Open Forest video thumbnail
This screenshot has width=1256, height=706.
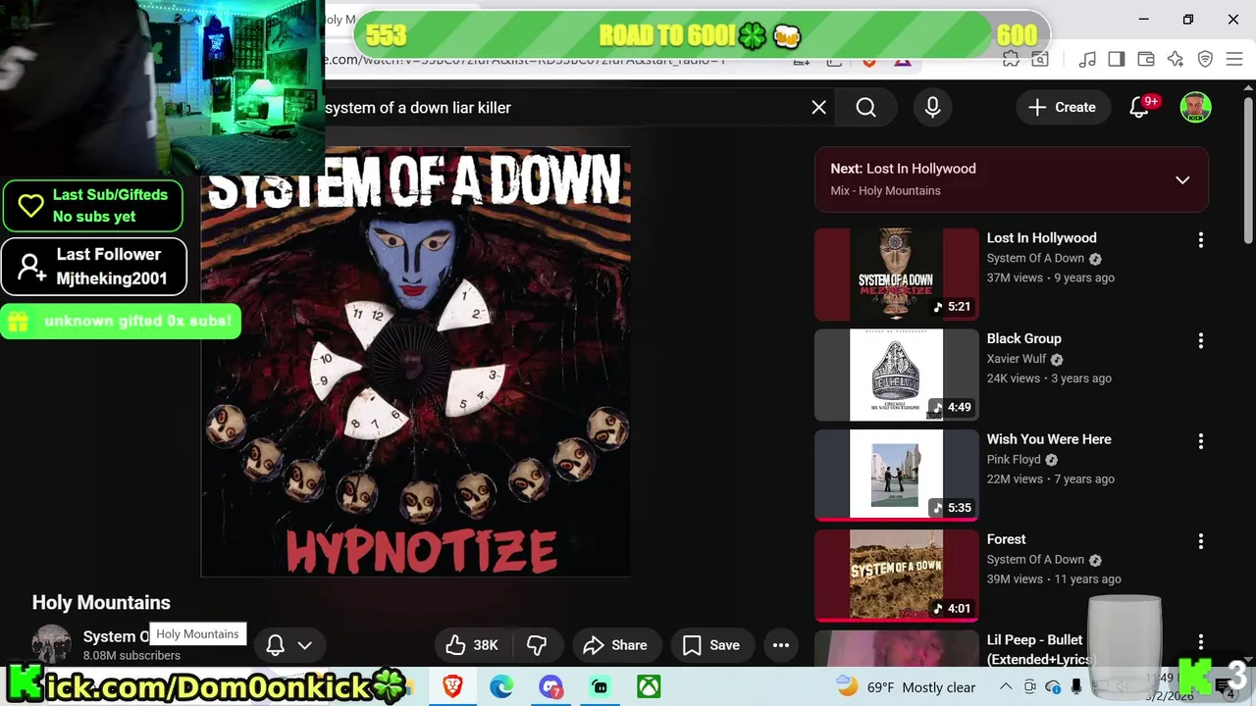896,577
